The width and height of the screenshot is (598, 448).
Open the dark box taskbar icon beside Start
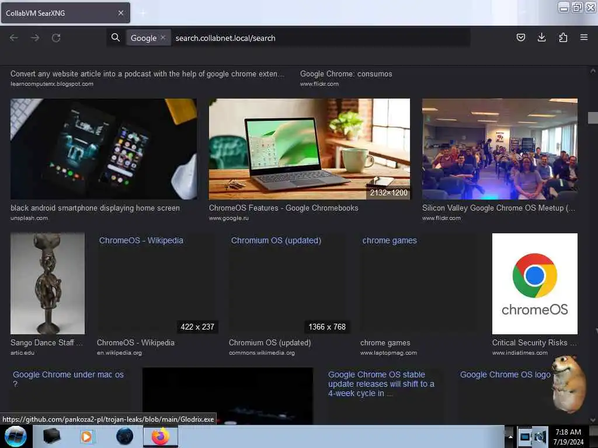51,436
